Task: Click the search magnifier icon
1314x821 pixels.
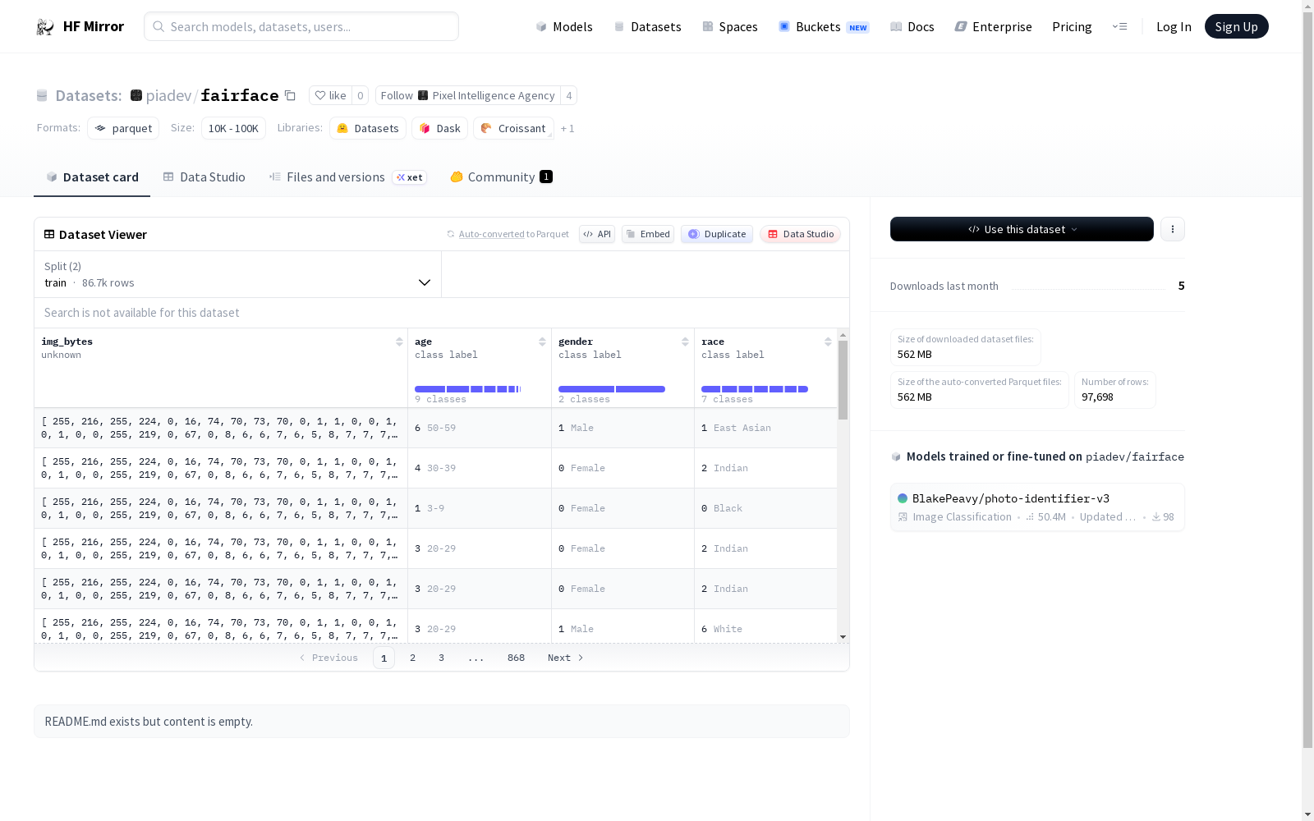Action: (159, 26)
